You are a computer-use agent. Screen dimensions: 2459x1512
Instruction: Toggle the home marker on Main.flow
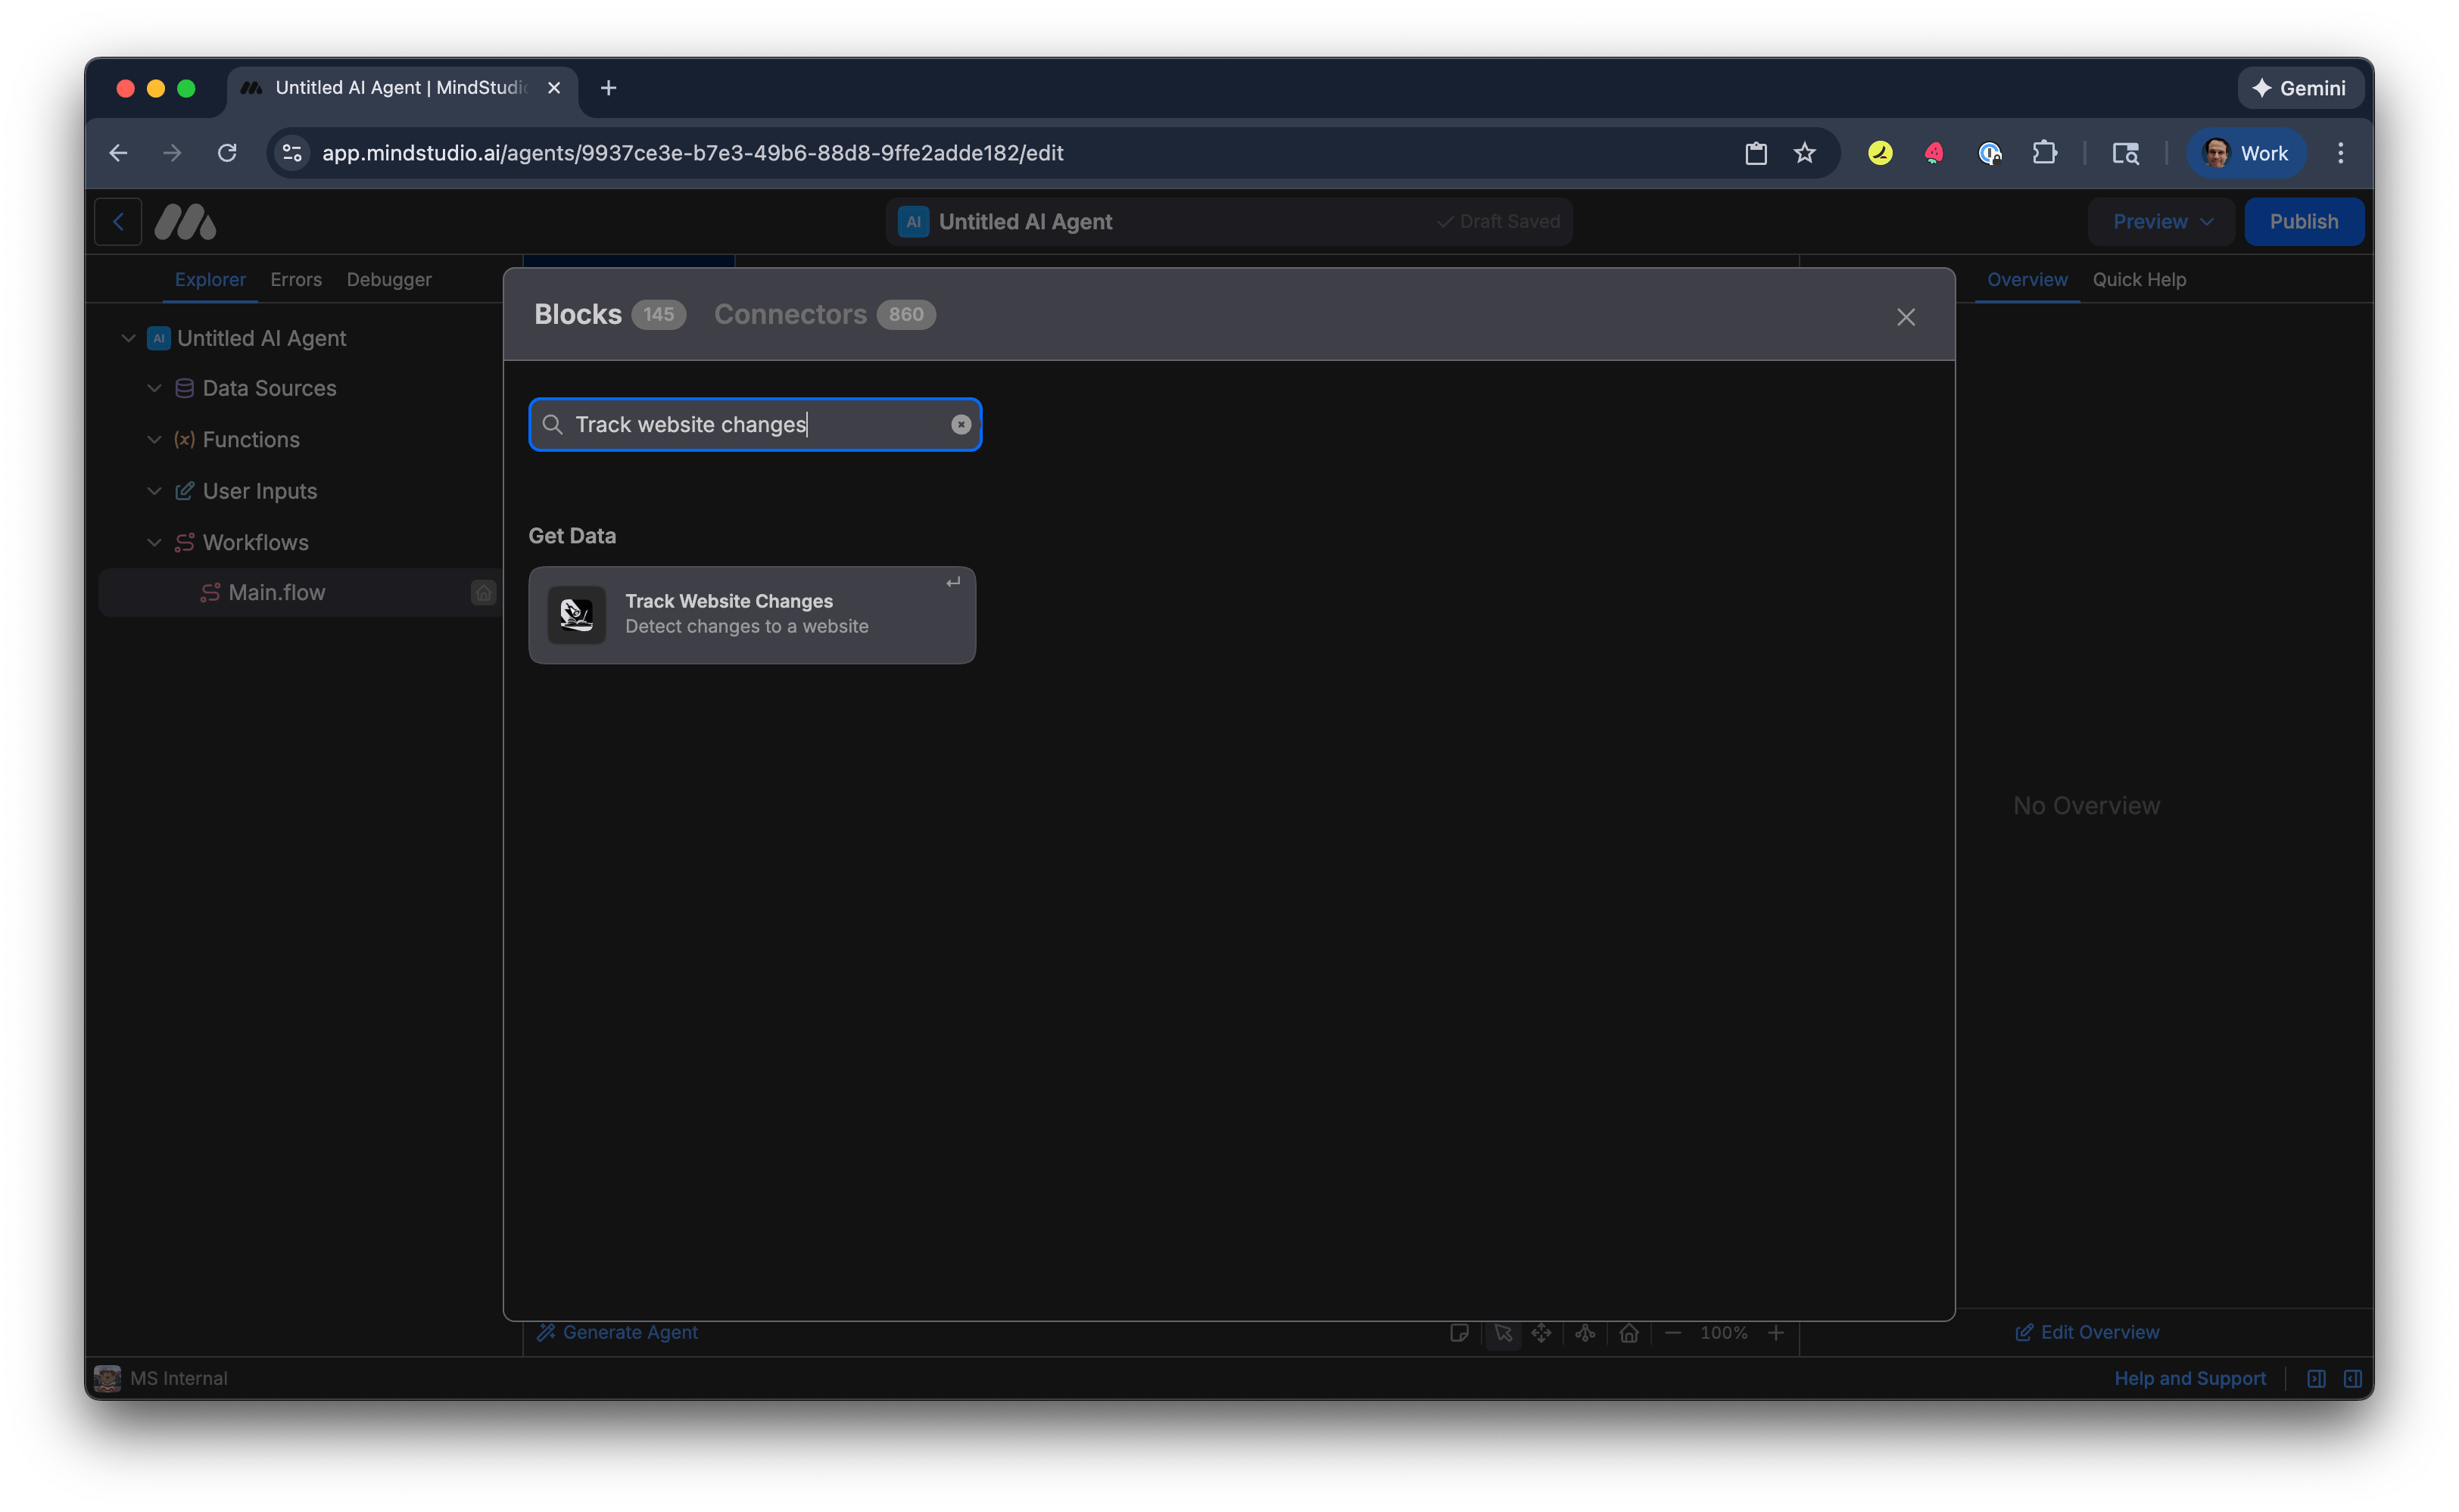tap(483, 592)
